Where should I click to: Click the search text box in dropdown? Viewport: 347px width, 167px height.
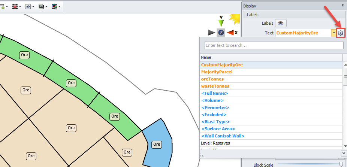pos(274,45)
